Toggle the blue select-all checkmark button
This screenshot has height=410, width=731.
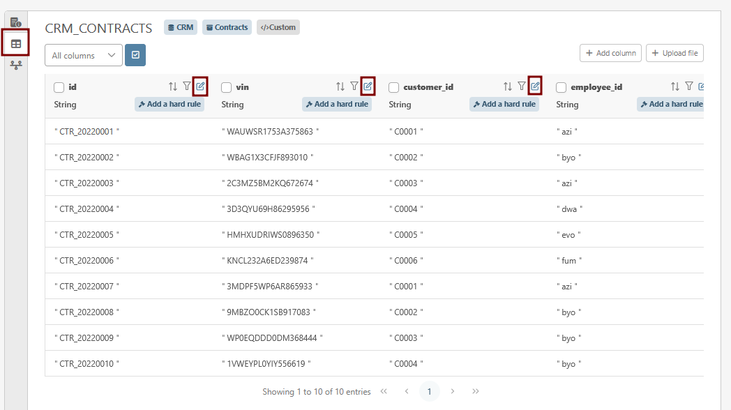point(135,55)
